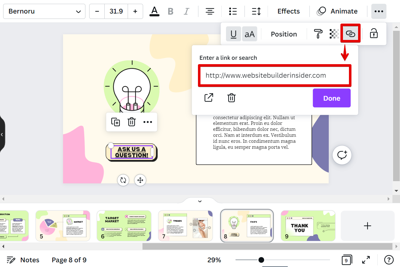The height and width of the screenshot is (267, 400).
Task: Open the link in a new tab
Action: coord(209,98)
